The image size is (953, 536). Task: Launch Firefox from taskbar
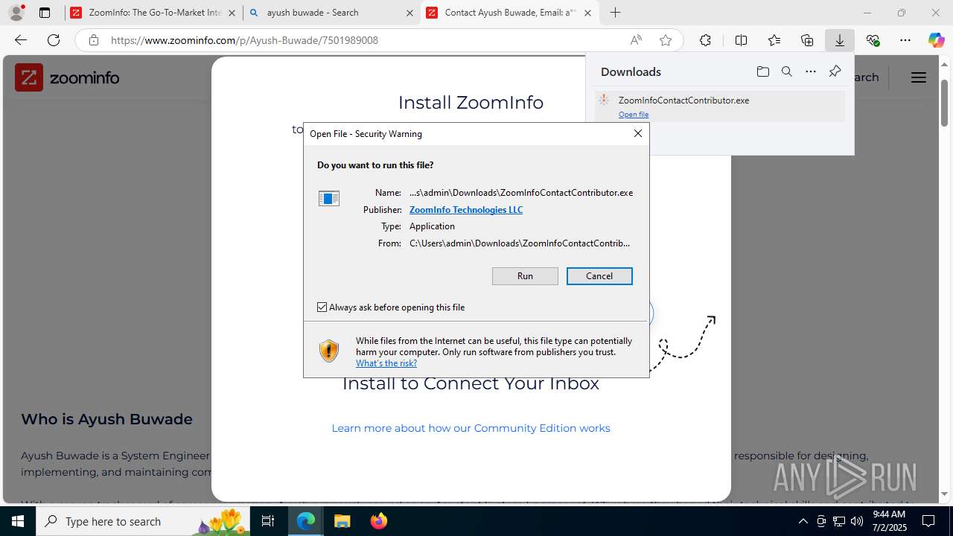point(378,521)
